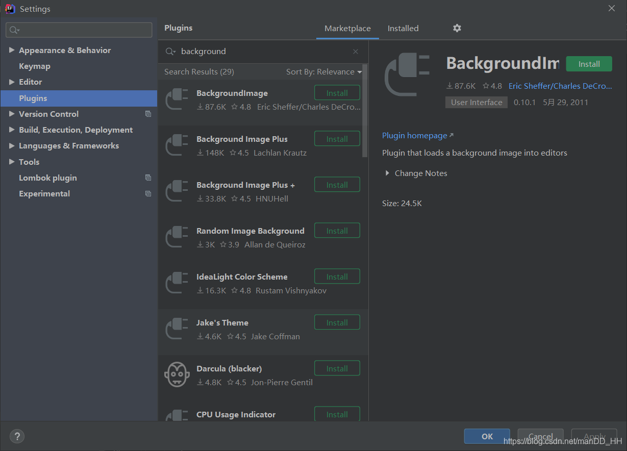The width and height of the screenshot is (627, 451).
Task: Clear plugin search with the X icon
Action: [x=356, y=52]
